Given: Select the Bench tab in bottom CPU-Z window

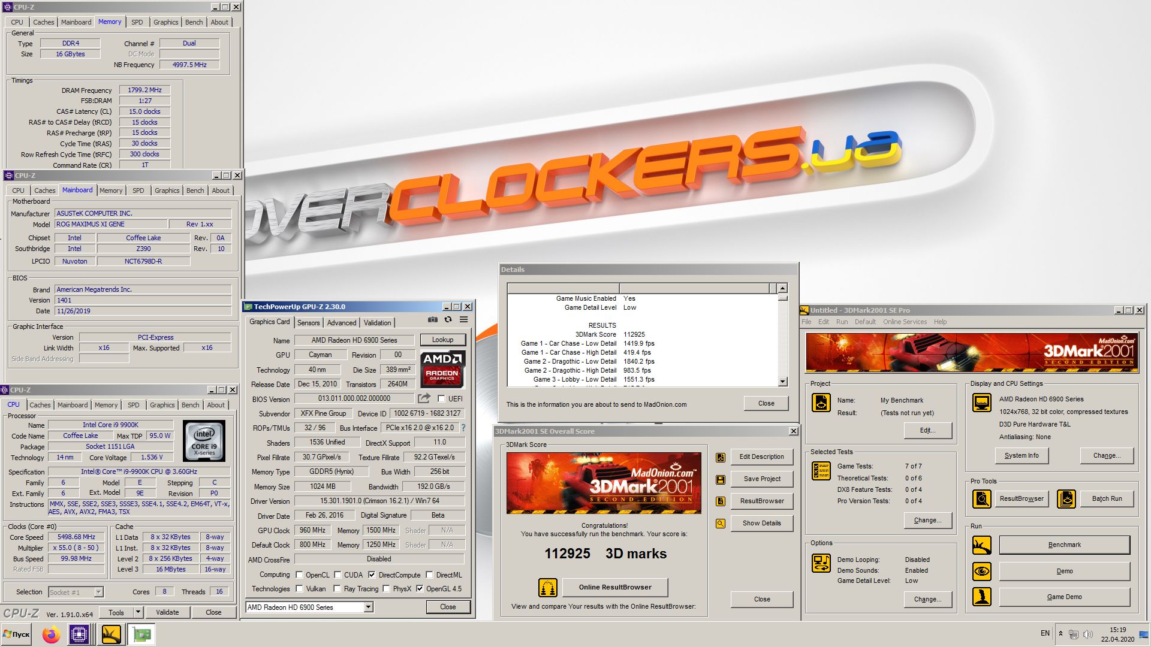Looking at the screenshot, I should (x=191, y=406).
